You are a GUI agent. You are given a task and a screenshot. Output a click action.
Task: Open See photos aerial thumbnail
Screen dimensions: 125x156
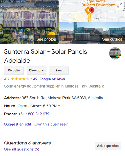(29, 22)
